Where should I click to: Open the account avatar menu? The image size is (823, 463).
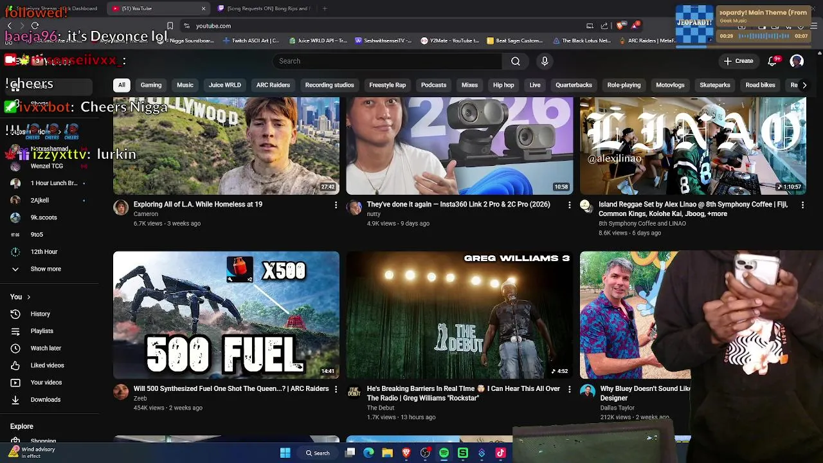coord(797,61)
